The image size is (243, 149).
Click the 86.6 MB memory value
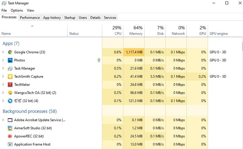pos(136,93)
